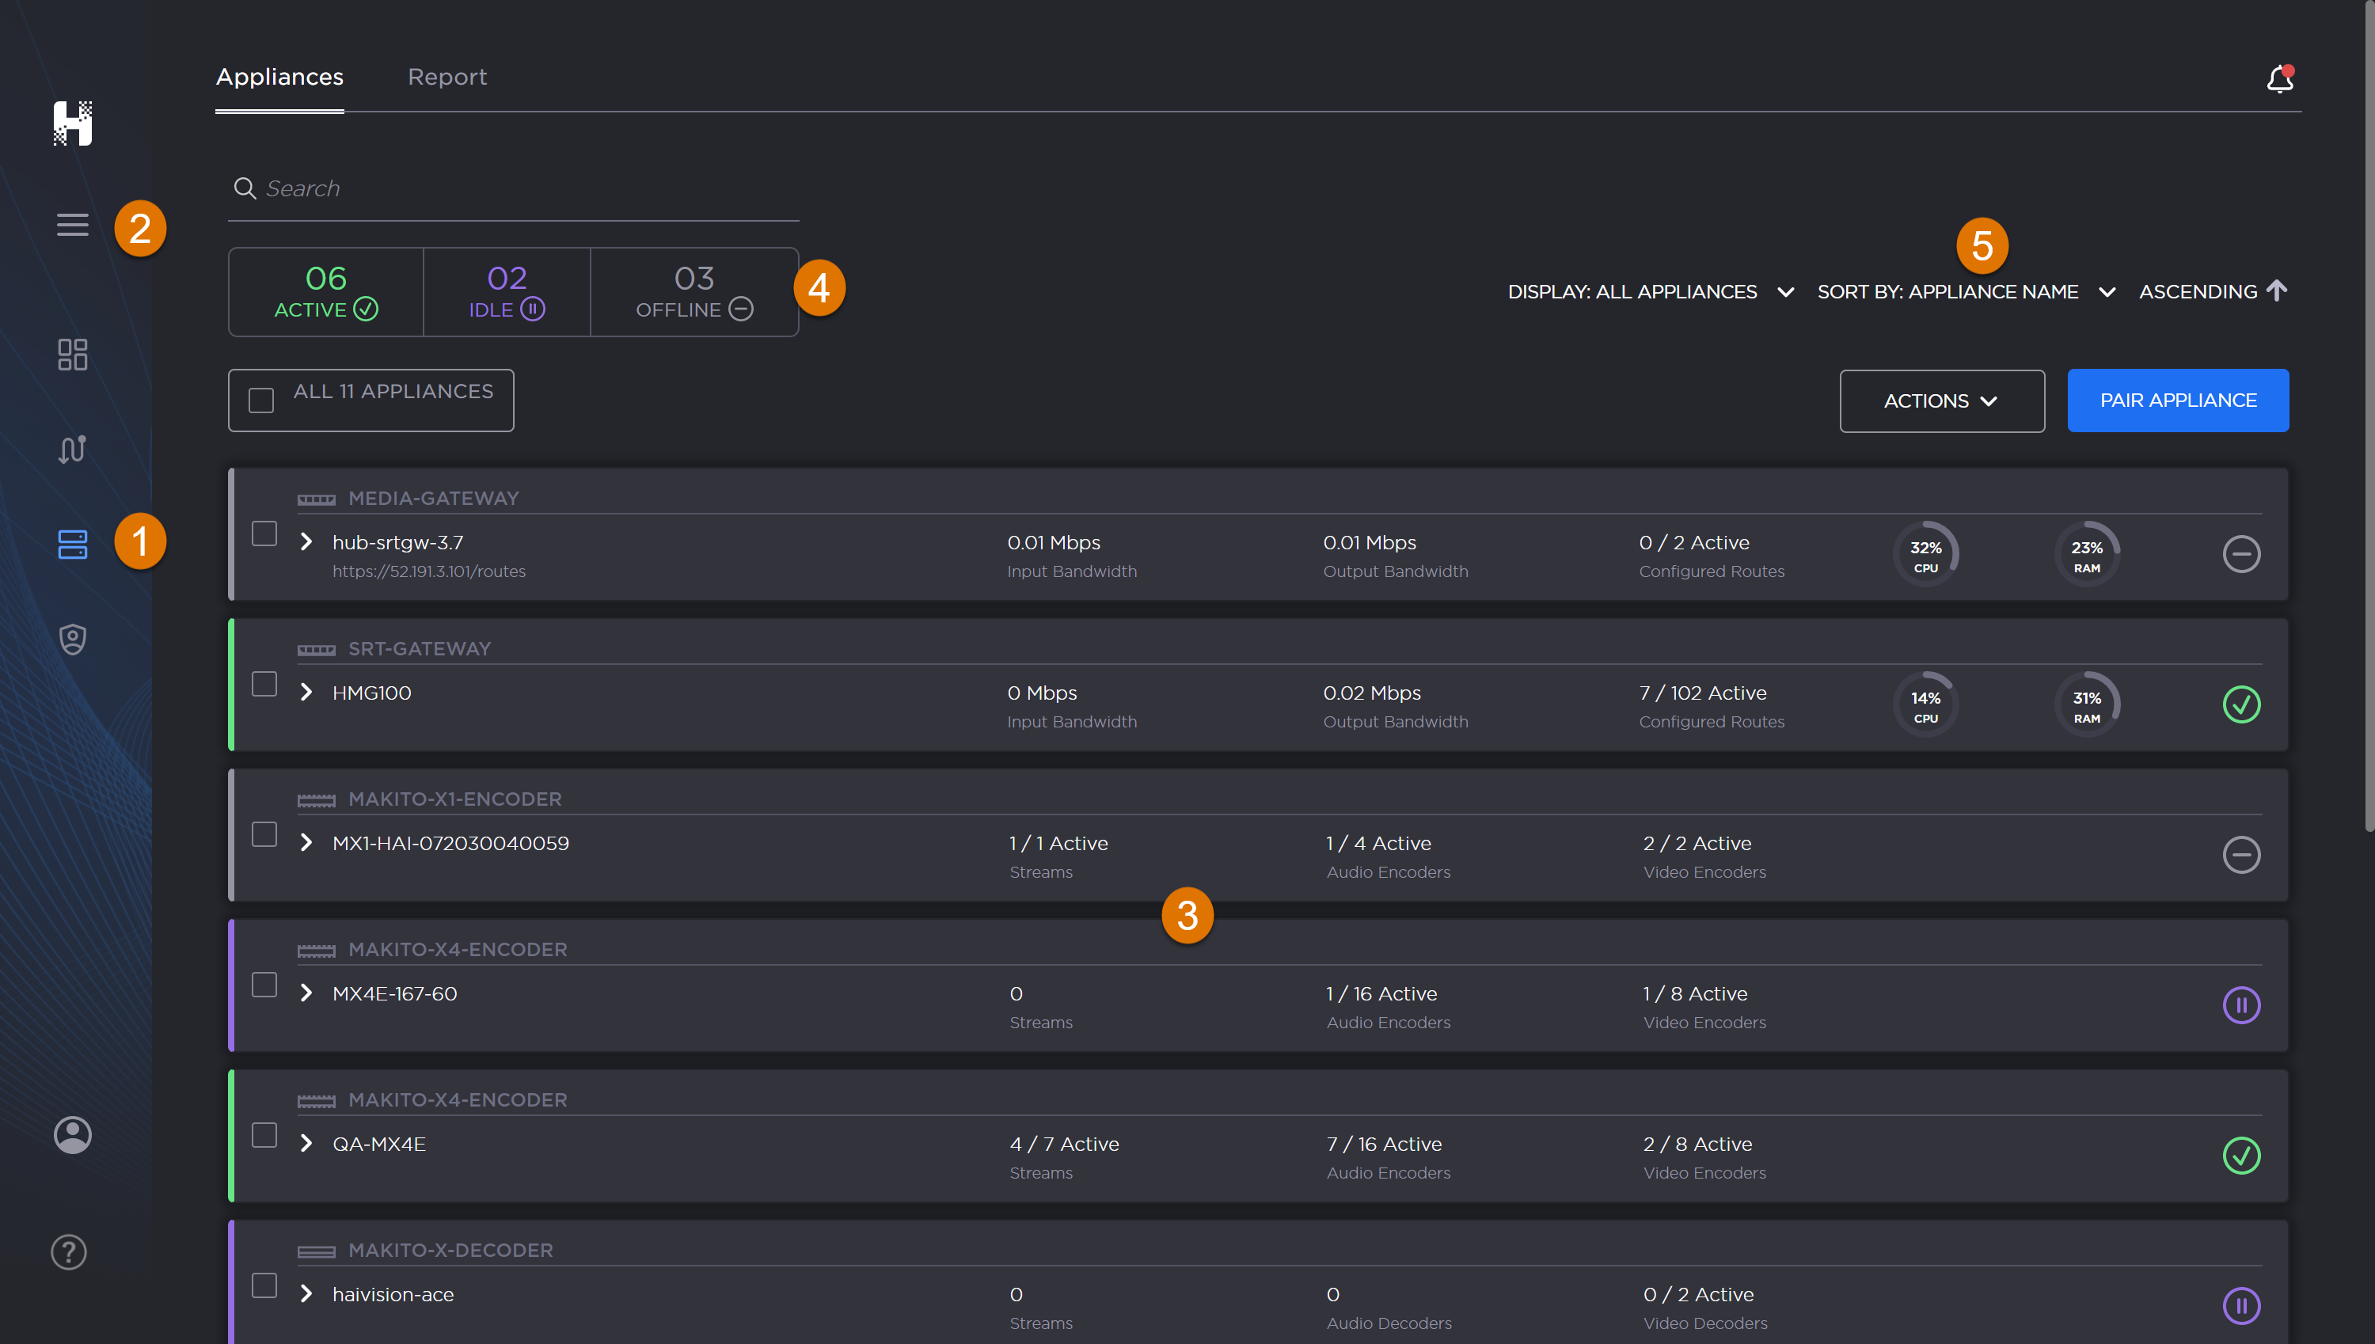2375x1344 pixels.
Task: Open the notifications bell icon
Action: point(2279,78)
